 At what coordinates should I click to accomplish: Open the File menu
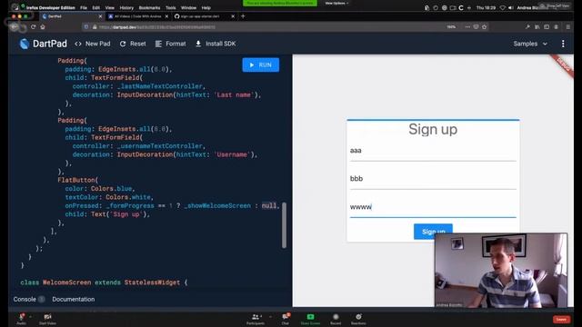tap(84, 7)
